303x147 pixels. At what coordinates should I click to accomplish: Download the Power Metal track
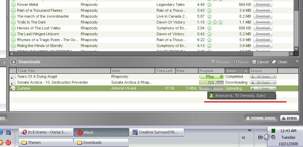click(262, 4)
